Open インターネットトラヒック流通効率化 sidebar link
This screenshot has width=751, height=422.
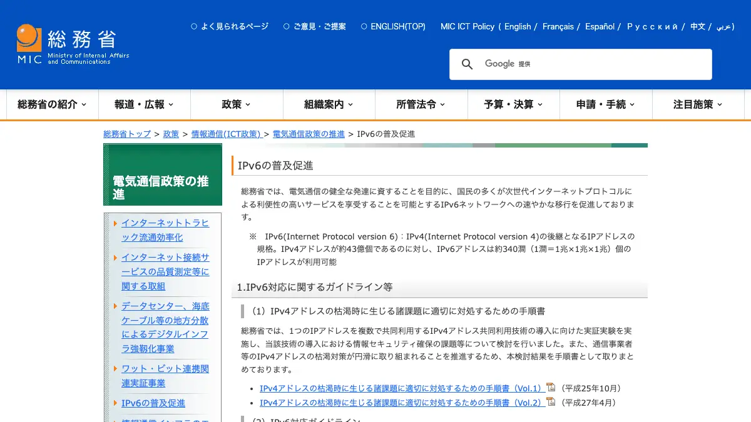(x=165, y=230)
